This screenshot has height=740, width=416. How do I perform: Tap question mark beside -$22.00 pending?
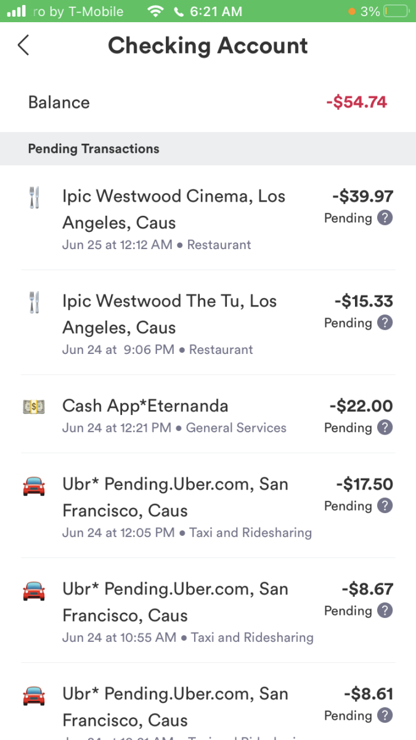point(385,427)
